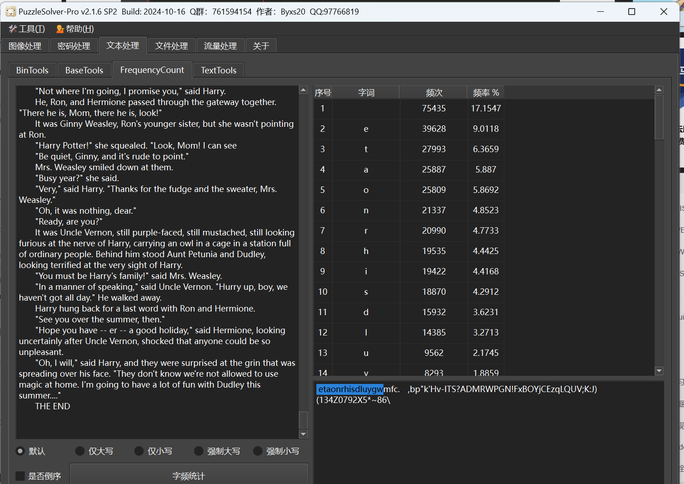Image resolution: width=684 pixels, height=484 pixels.
Task: Sort by the 频率 % column header
Action: 486,92
